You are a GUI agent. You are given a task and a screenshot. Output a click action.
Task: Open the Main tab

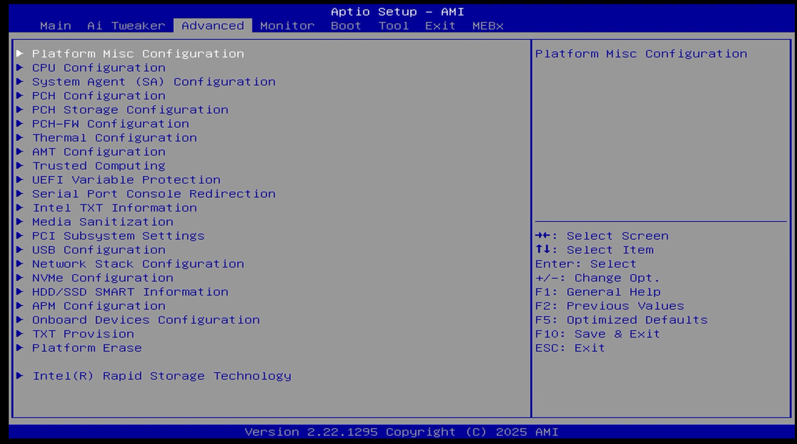tap(55, 26)
